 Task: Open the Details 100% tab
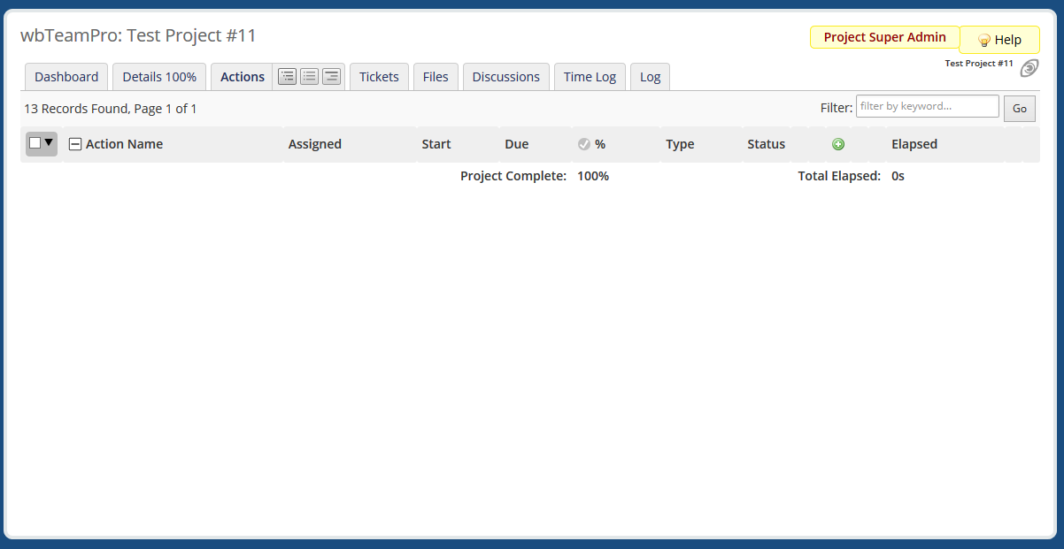159,77
